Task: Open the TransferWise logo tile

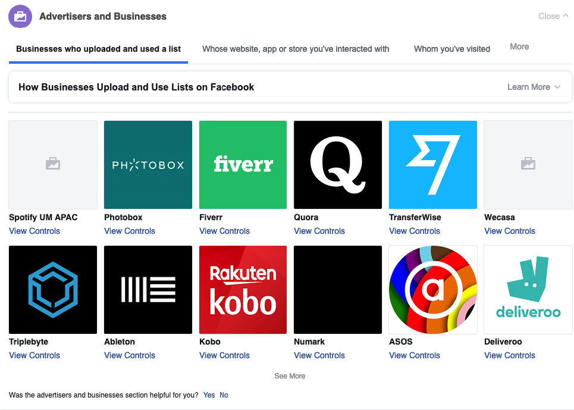Action: tap(433, 165)
